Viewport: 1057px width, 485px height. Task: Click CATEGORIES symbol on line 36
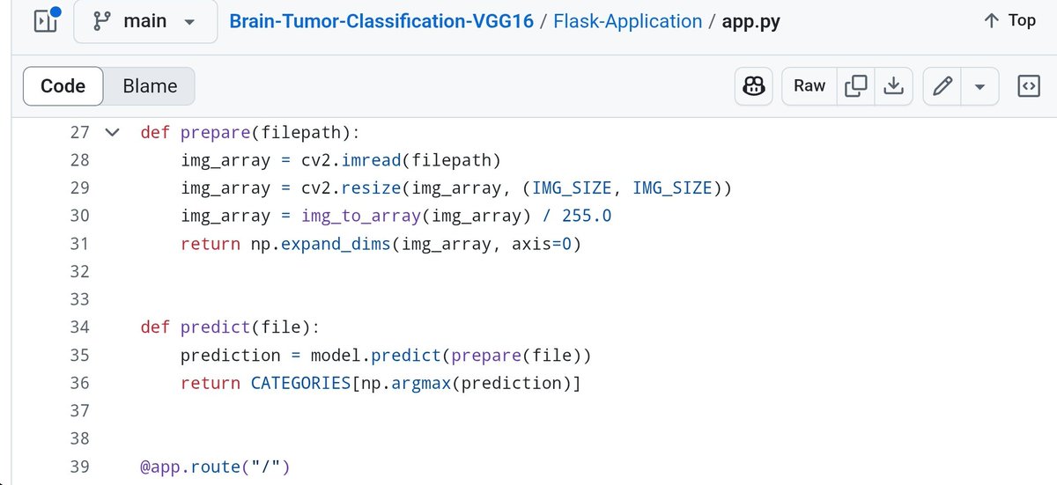click(300, 383)
